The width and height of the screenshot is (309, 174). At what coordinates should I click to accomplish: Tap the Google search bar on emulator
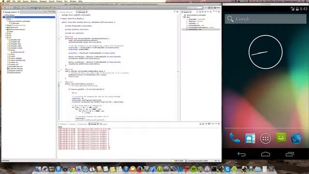pyautogui.click(x=266, y=19)
